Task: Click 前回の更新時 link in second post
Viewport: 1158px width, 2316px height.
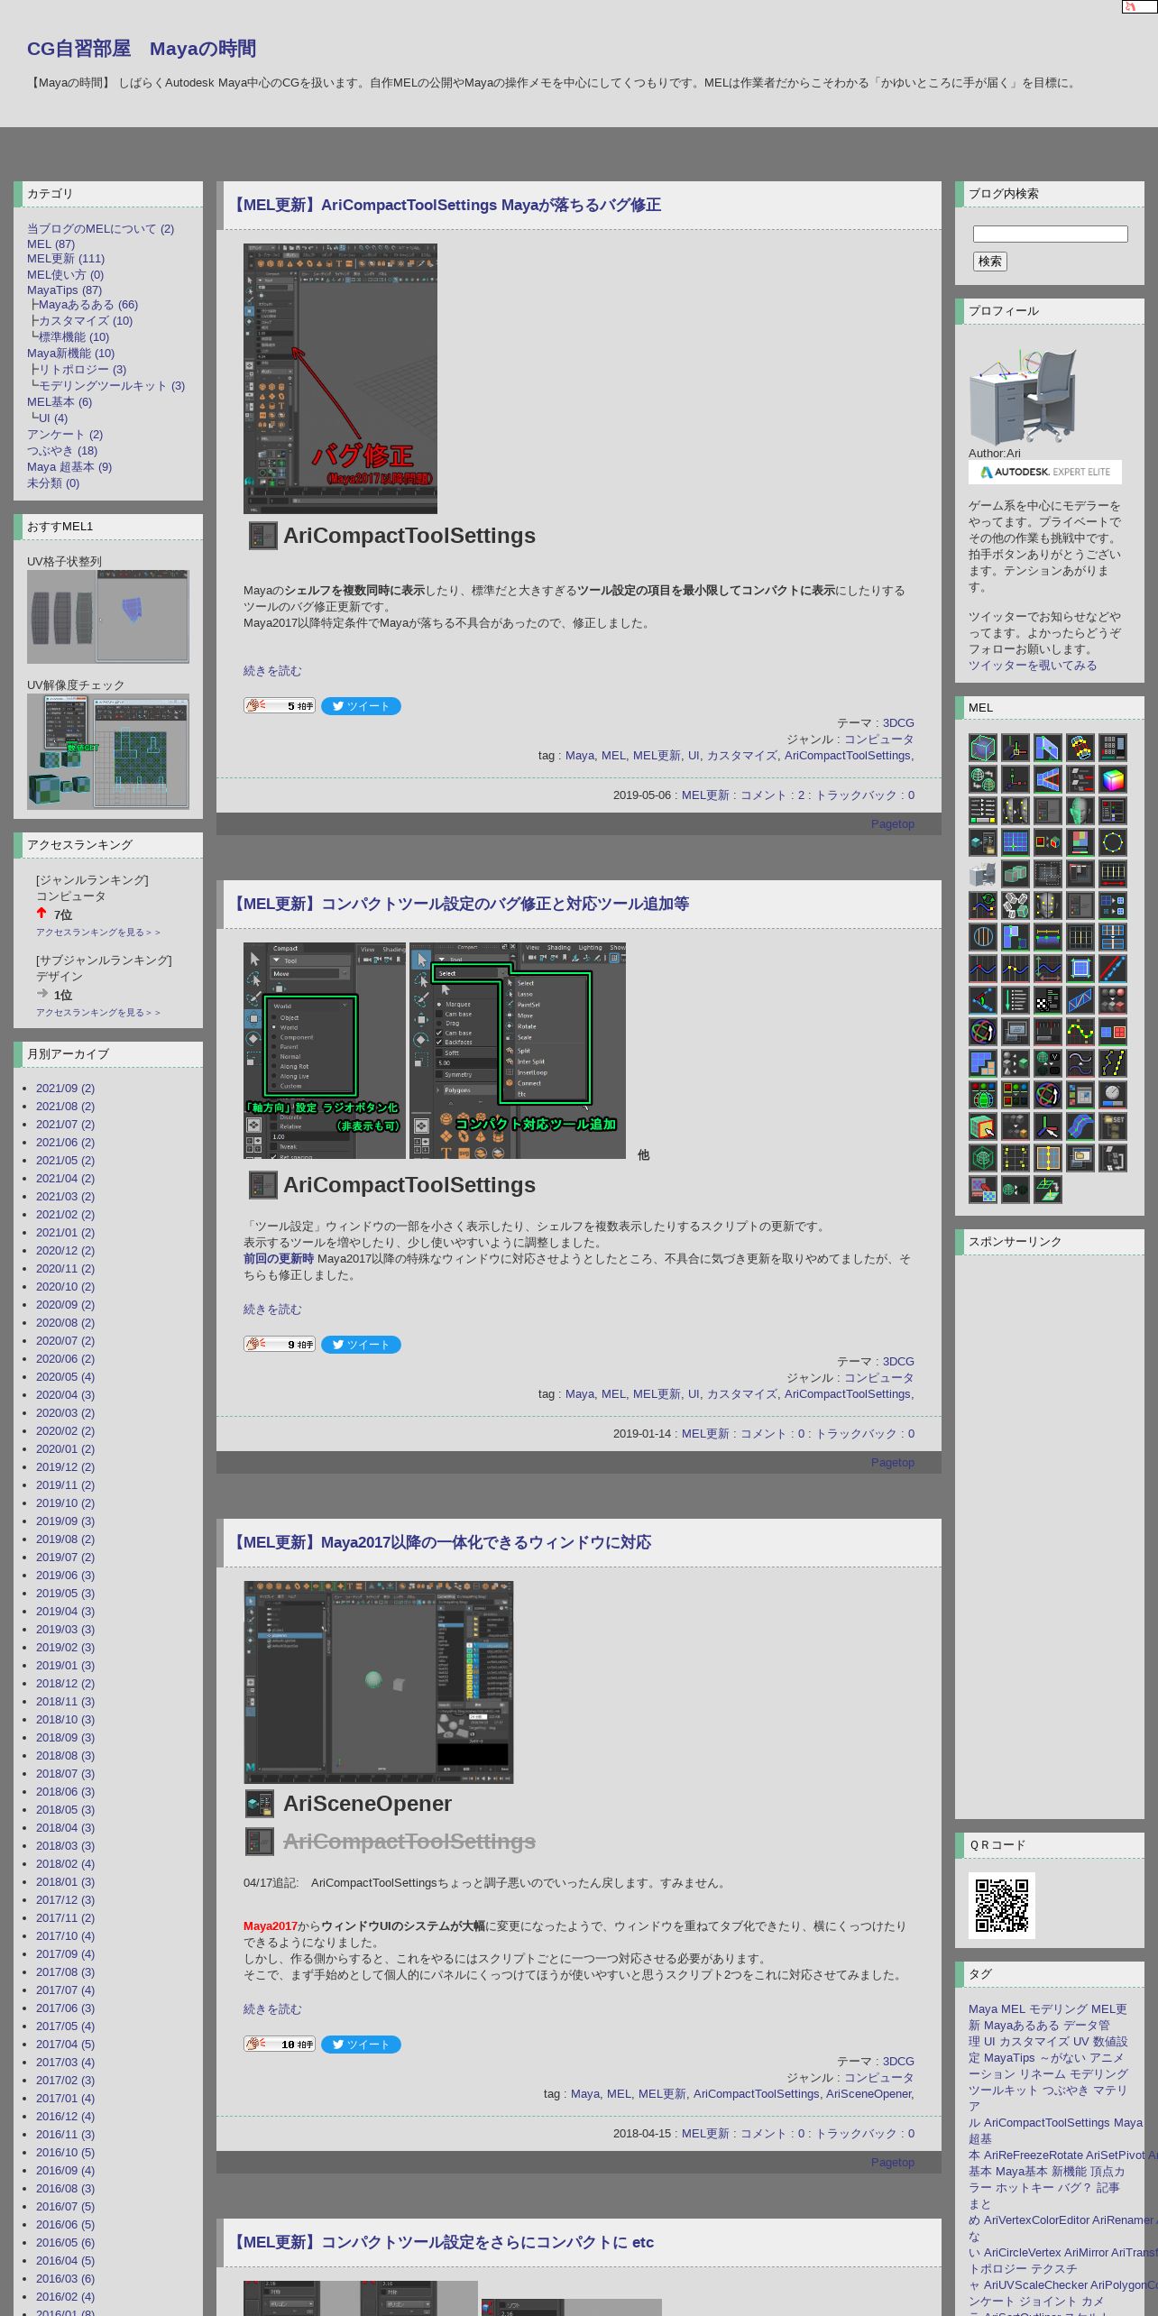Action: (279, 1258)
